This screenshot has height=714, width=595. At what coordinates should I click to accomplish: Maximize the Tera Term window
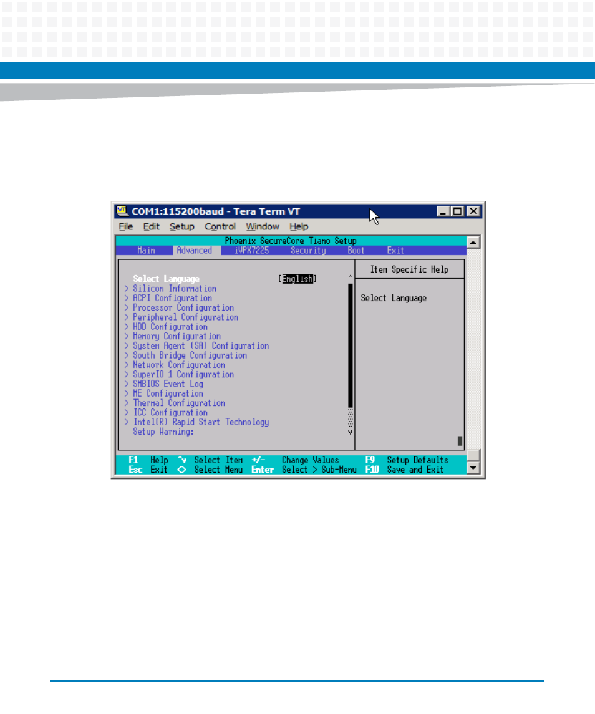click(x=457, y=211)
